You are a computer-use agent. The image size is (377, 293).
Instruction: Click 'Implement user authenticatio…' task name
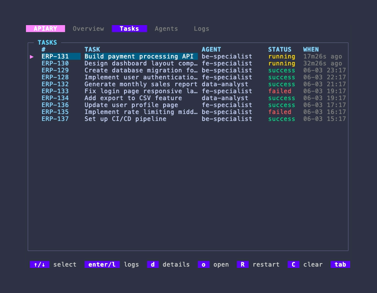coord(141,77)
